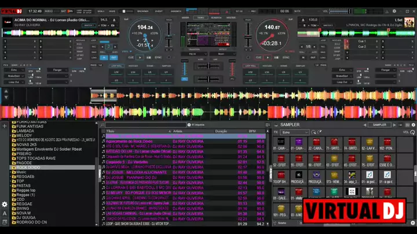This screenshot has height=234, width=417.
Task: Trigger the 1/32 loop roll pad on left deck
Action: (116, 72)
